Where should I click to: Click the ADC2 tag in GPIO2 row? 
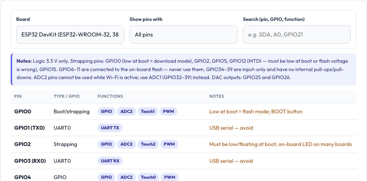coord(127,144)
